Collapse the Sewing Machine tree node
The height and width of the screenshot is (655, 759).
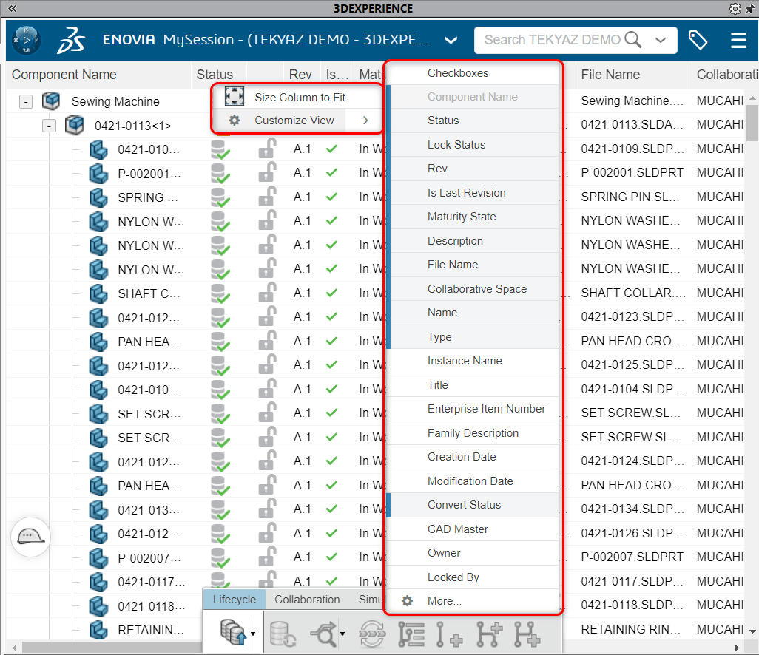26,101
